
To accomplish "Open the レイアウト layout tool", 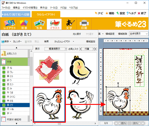I will click(x=10, y=24).
